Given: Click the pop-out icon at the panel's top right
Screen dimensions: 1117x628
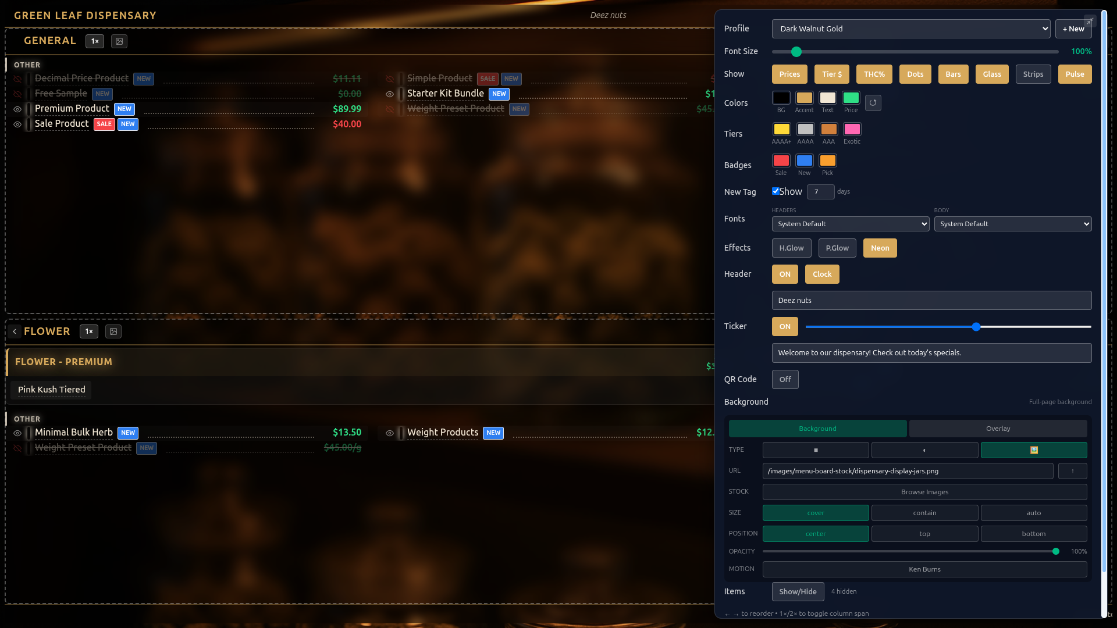Looking at the screenshot, I should pyautogui.click(x=1090, y=21).
